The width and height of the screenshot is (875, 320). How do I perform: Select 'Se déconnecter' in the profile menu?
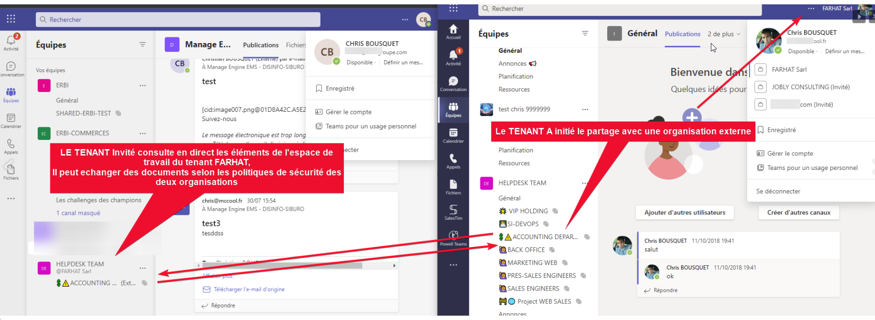pyautogui.click(x=778, y=191)
